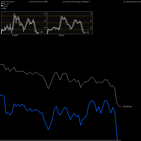Viewport: 141px width, 141px height.
Task: Click the '0.62Close' price label
Action: click(127, 106)
